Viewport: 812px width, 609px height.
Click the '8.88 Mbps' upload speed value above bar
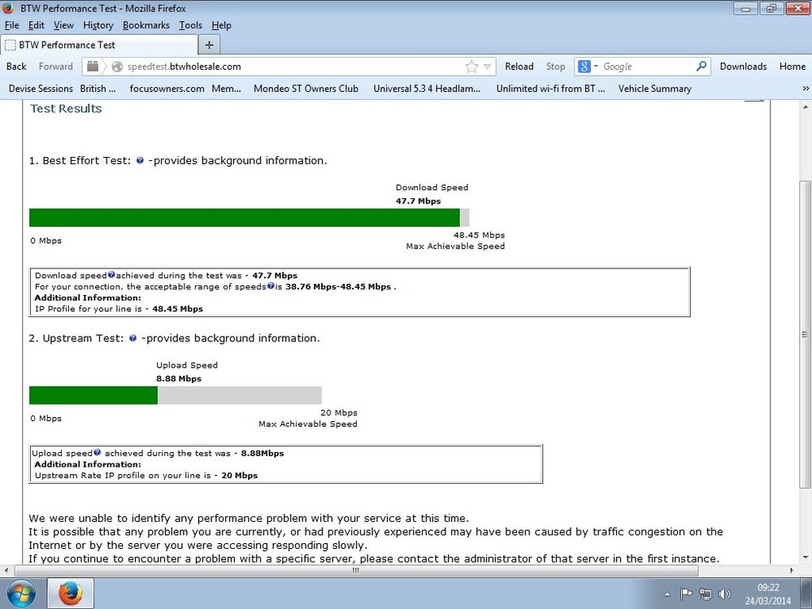(x=179, y=379)
